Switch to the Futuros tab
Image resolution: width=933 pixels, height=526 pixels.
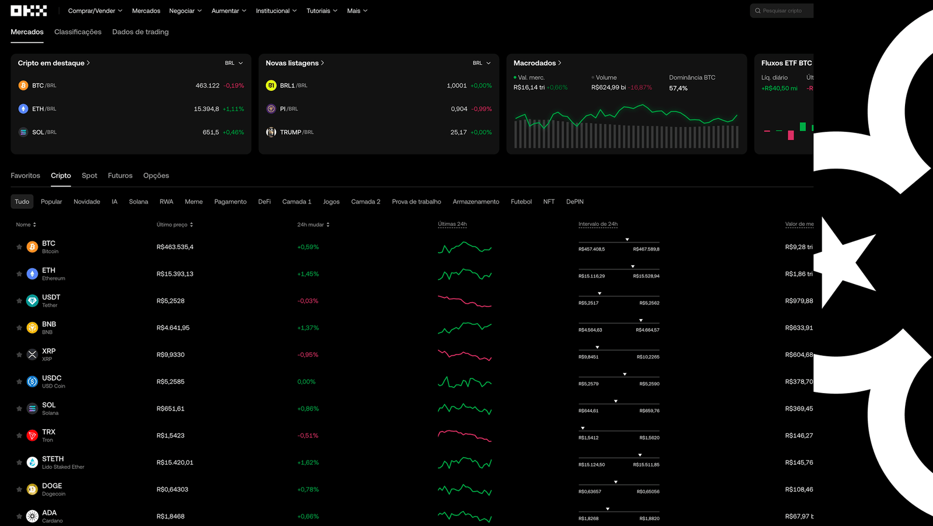click(x=120, y=176)
